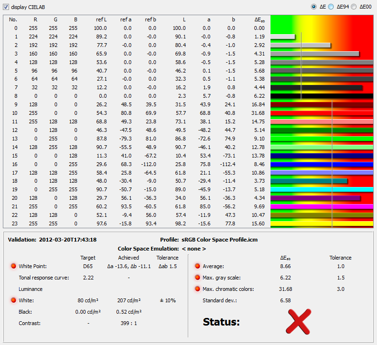Uncheck the display CIELAB checkbox

coord(6,7)
